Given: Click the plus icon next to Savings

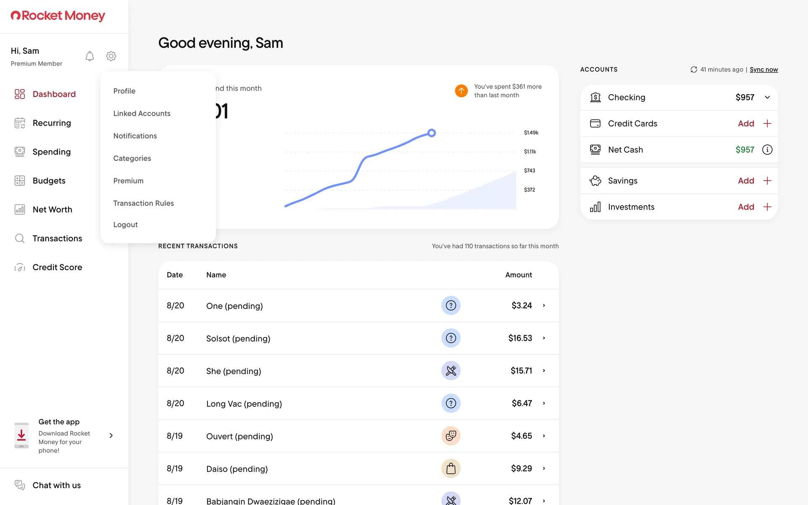Looking at the screenshot, I should pos(767,181).
